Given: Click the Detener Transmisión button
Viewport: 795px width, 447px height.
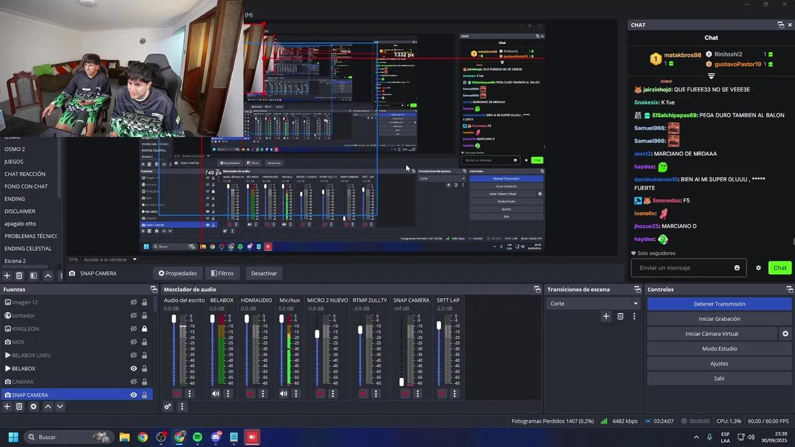Looking at the screenshot, I should point(719,304).
